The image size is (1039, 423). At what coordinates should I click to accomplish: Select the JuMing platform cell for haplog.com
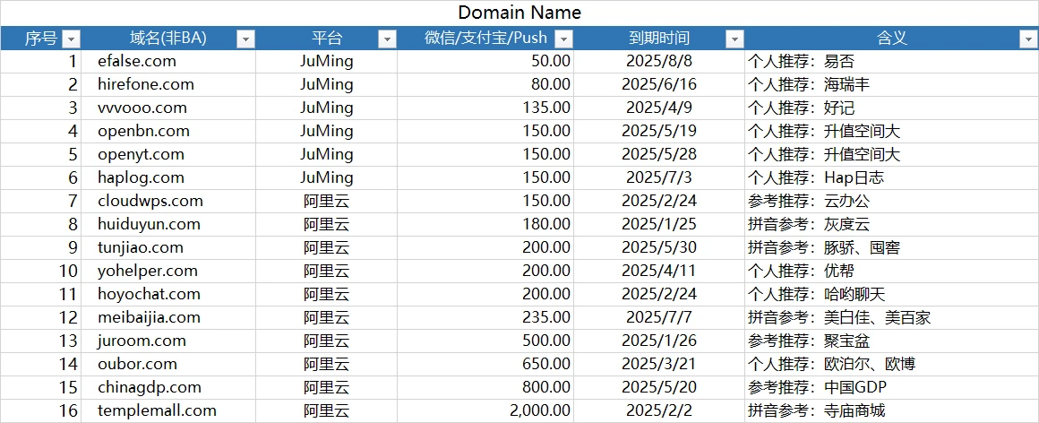coord(326,177)
